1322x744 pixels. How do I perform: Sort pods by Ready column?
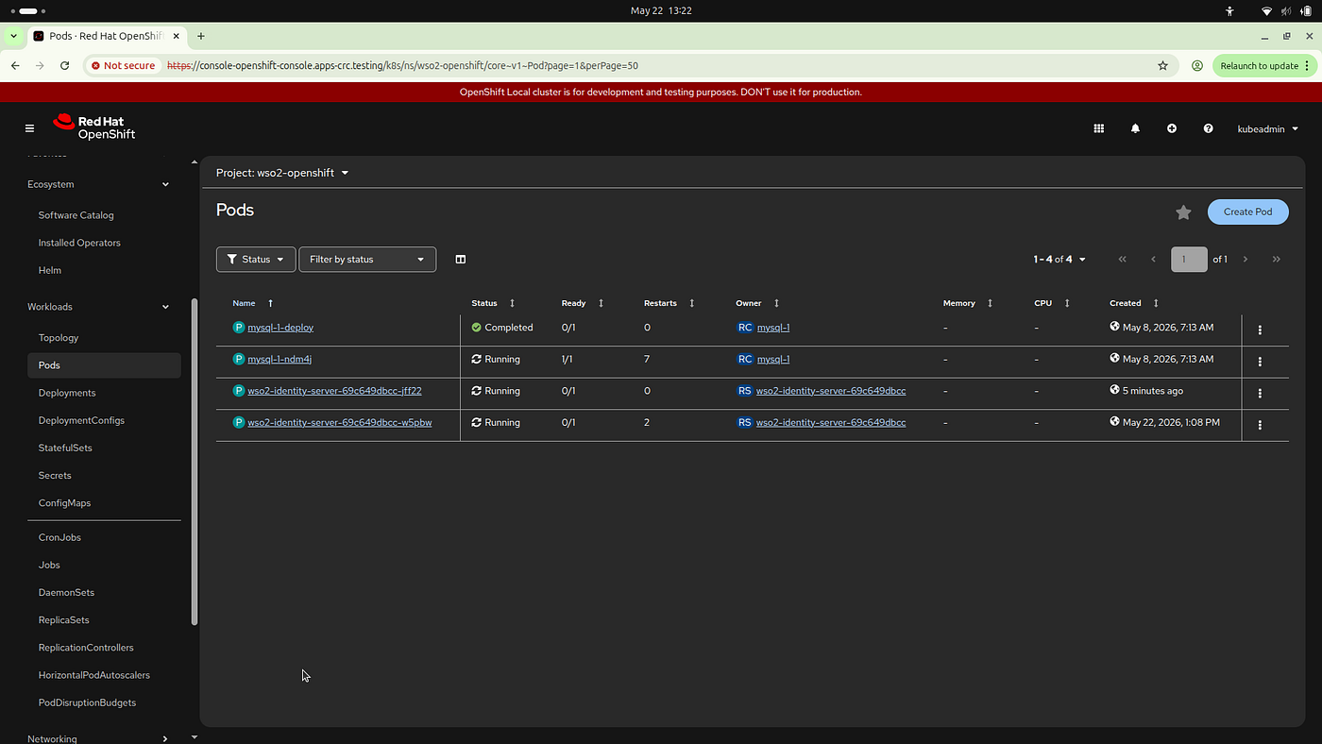(x=582, y=303)
